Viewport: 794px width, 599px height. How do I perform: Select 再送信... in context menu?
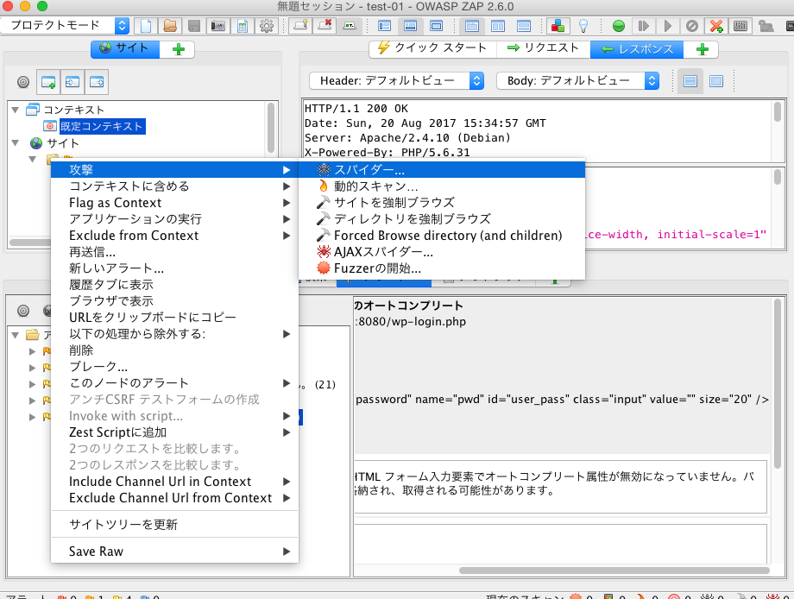(174, 252)
